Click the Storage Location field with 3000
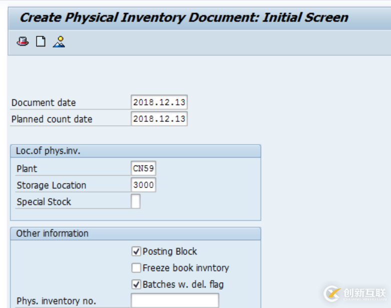The image size is (391, 308). pos(143,185)
